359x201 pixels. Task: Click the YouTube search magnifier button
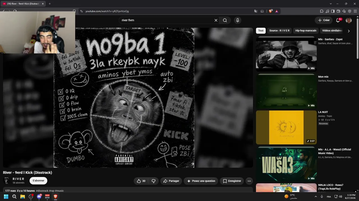click(225, 20)
